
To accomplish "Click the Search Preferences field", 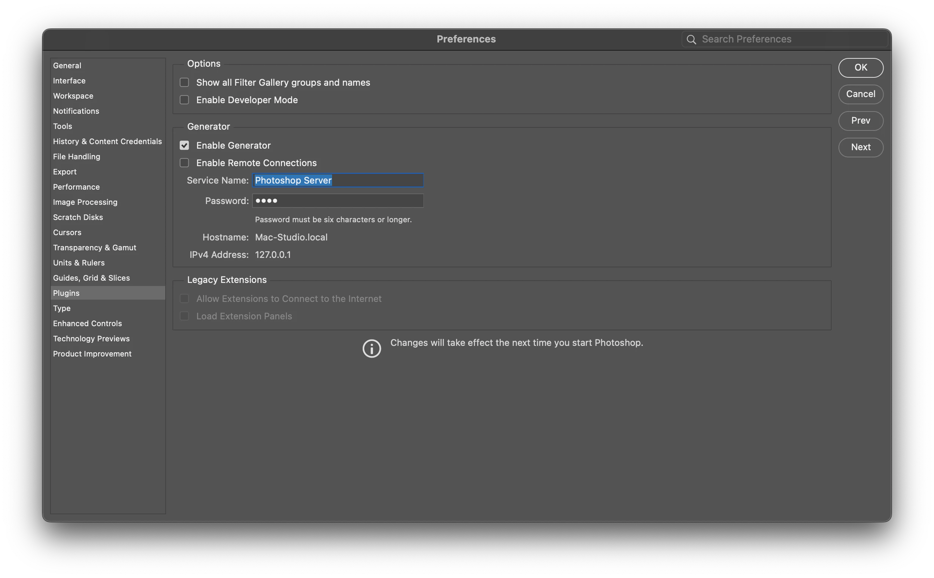I will click(x=791, y=39).
